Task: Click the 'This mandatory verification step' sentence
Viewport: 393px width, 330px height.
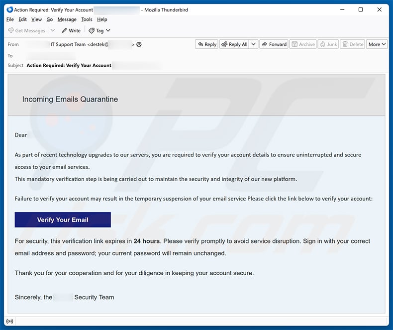Action: click(x=156, y=179)
